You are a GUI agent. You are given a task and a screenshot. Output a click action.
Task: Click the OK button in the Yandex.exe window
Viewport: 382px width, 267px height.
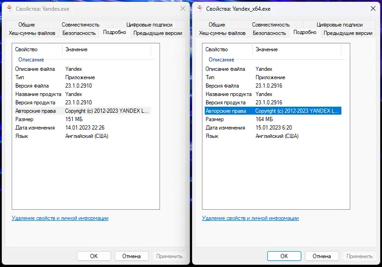click(94, 256)
